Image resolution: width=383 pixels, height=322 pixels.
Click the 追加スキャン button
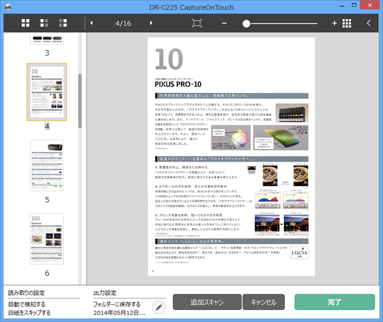tap(207, 302)
